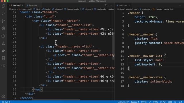Open the Testing flask icon view
This screenshot has width=184, height=103.
3,43
